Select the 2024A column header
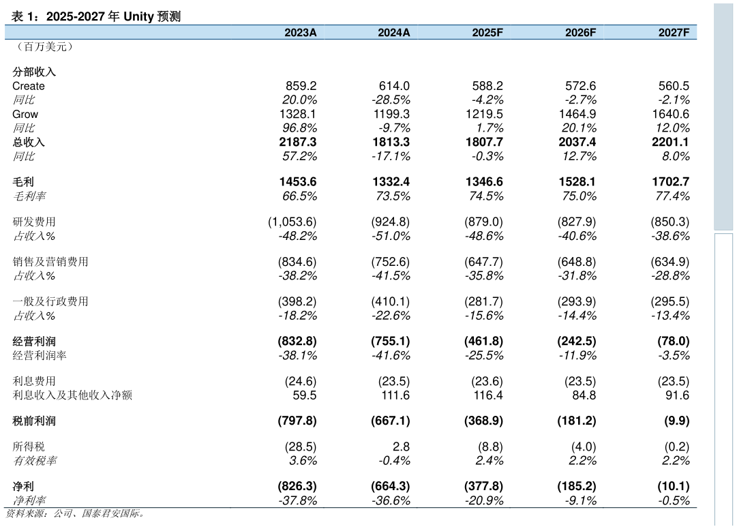 (x=393, y=33)
